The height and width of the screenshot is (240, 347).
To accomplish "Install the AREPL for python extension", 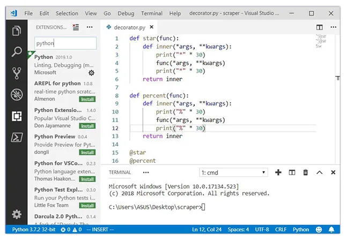I will pos(87,99).
